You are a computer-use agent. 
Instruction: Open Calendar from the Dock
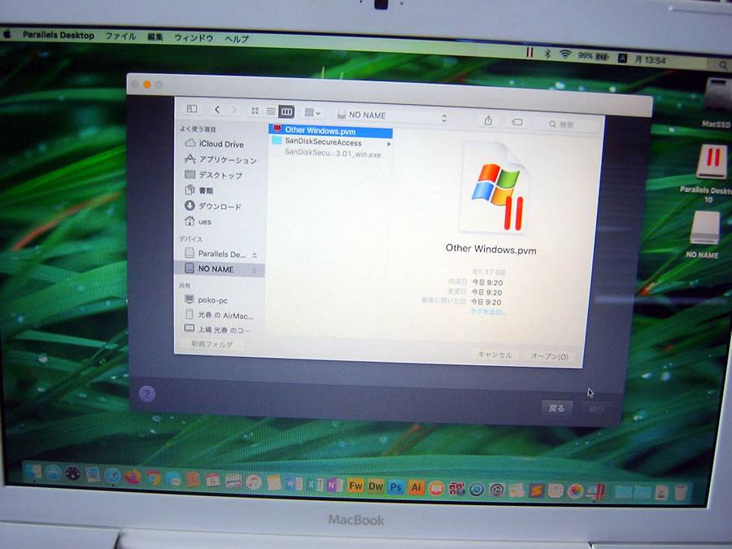click(x=213, y=480)
